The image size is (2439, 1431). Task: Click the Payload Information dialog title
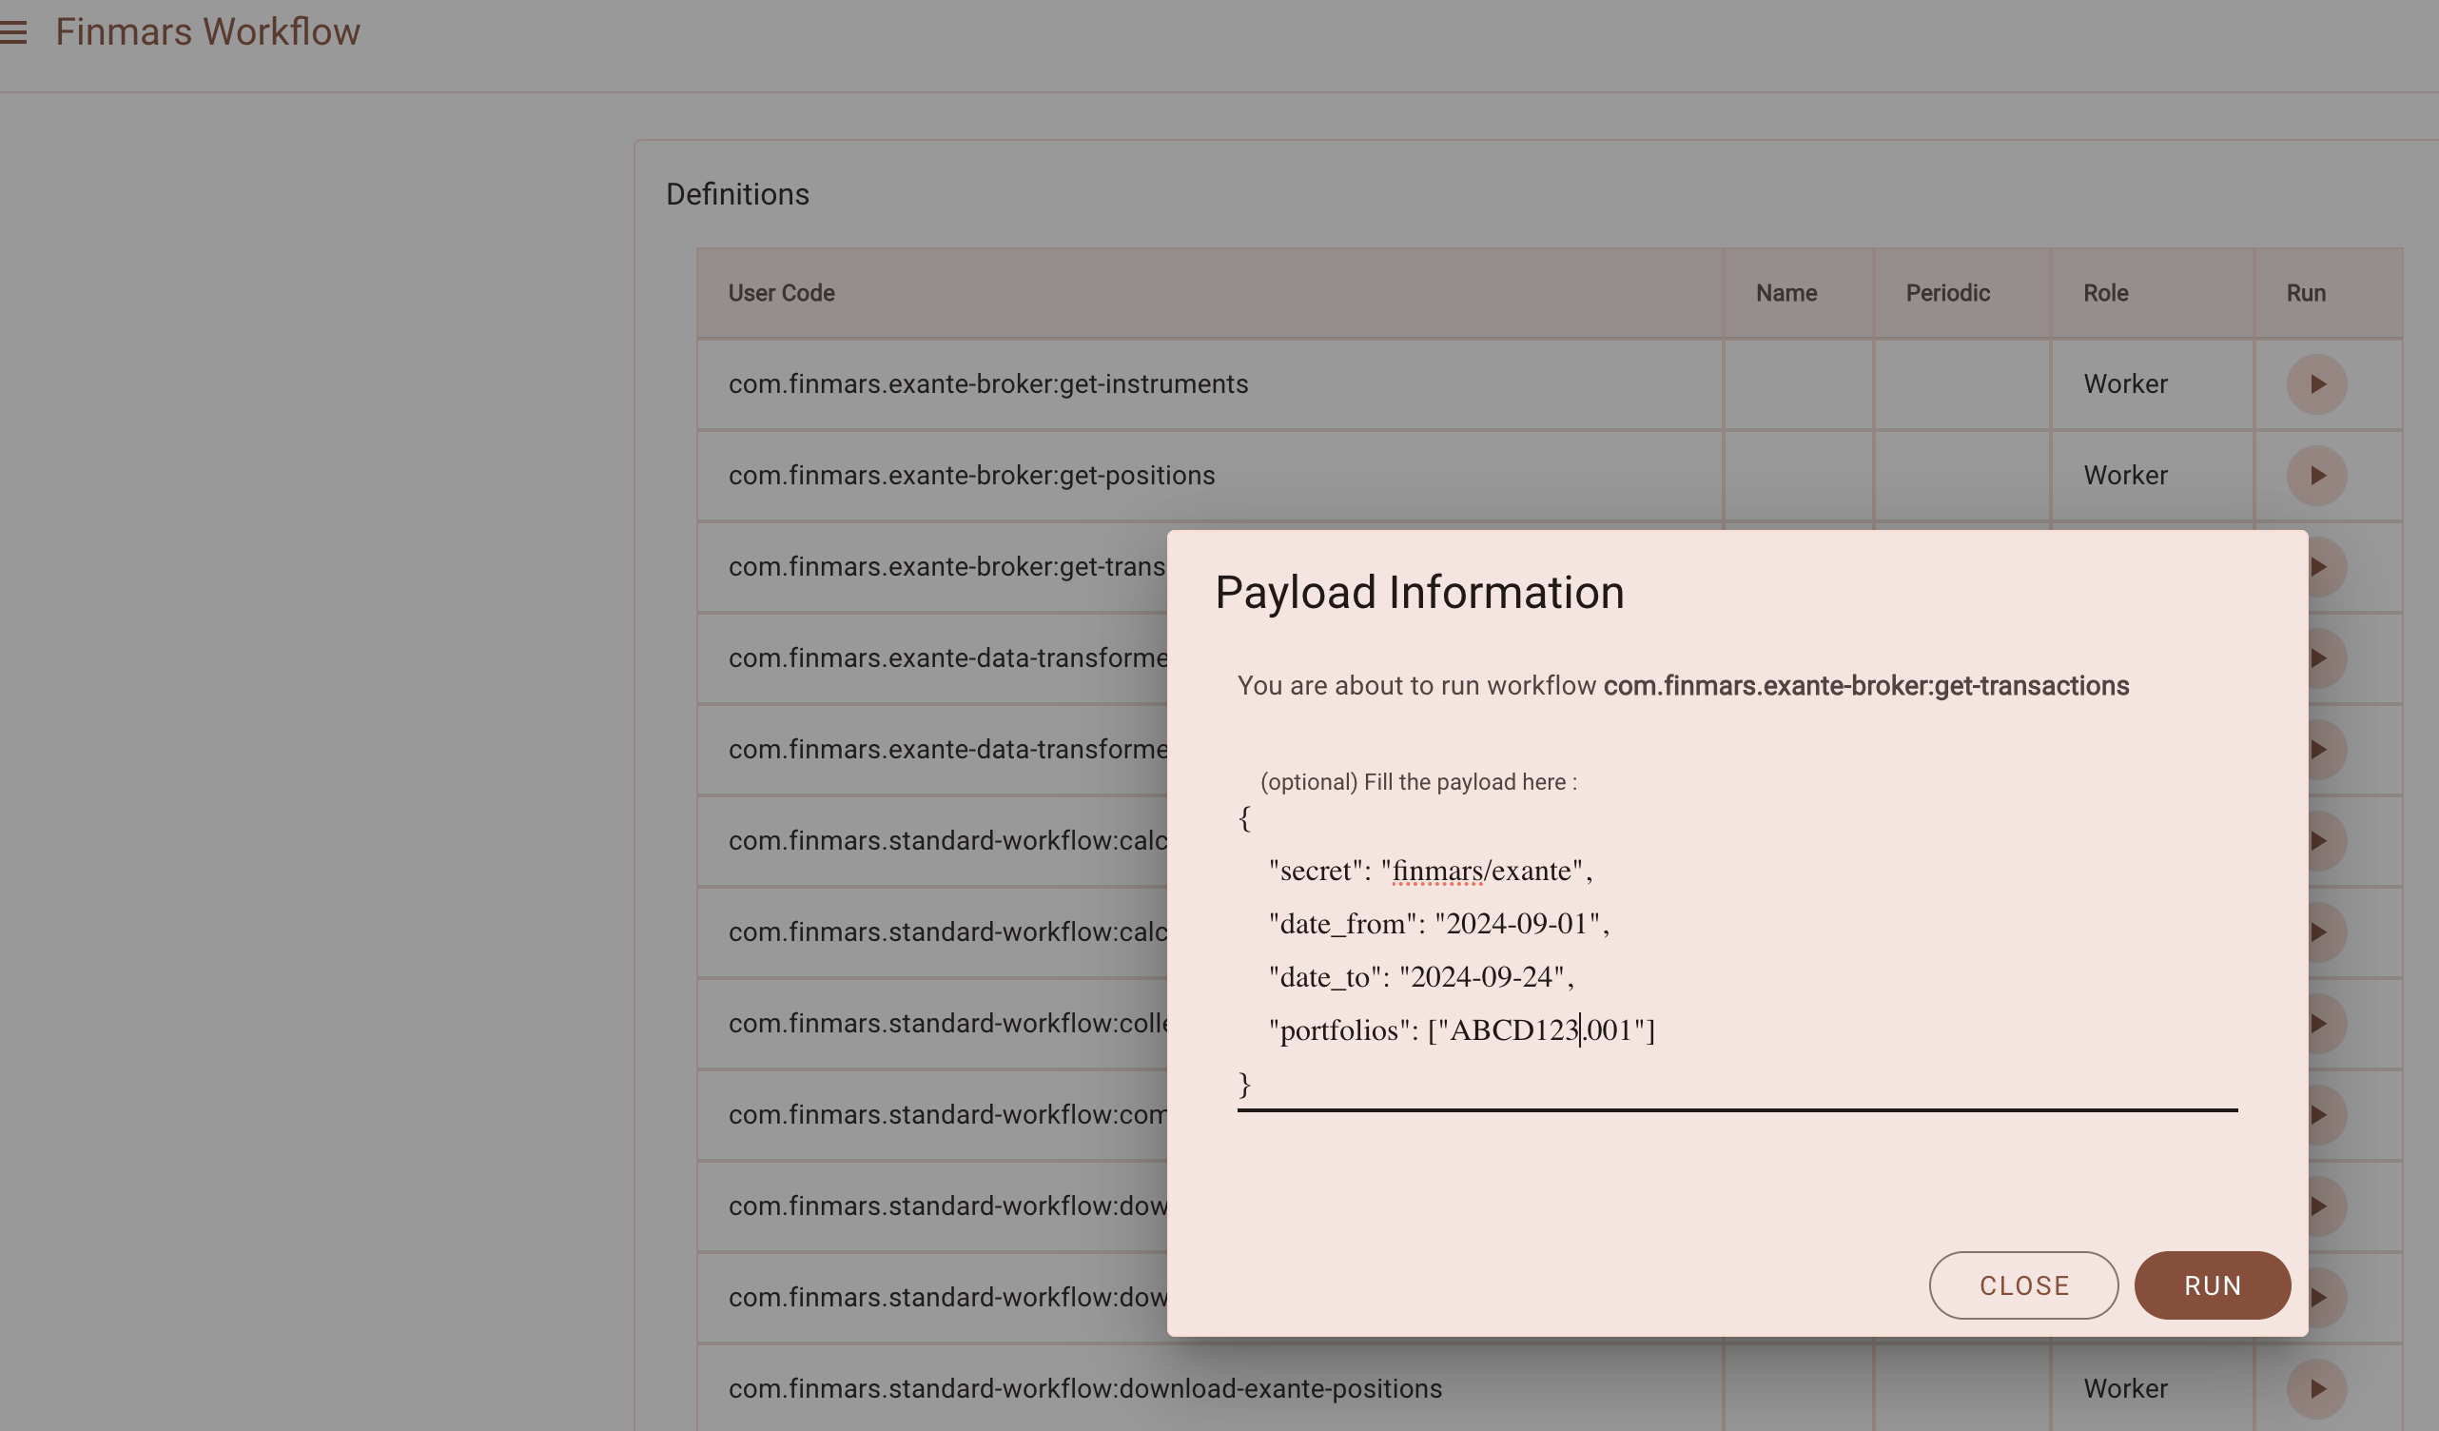[x=1419, y=592]
